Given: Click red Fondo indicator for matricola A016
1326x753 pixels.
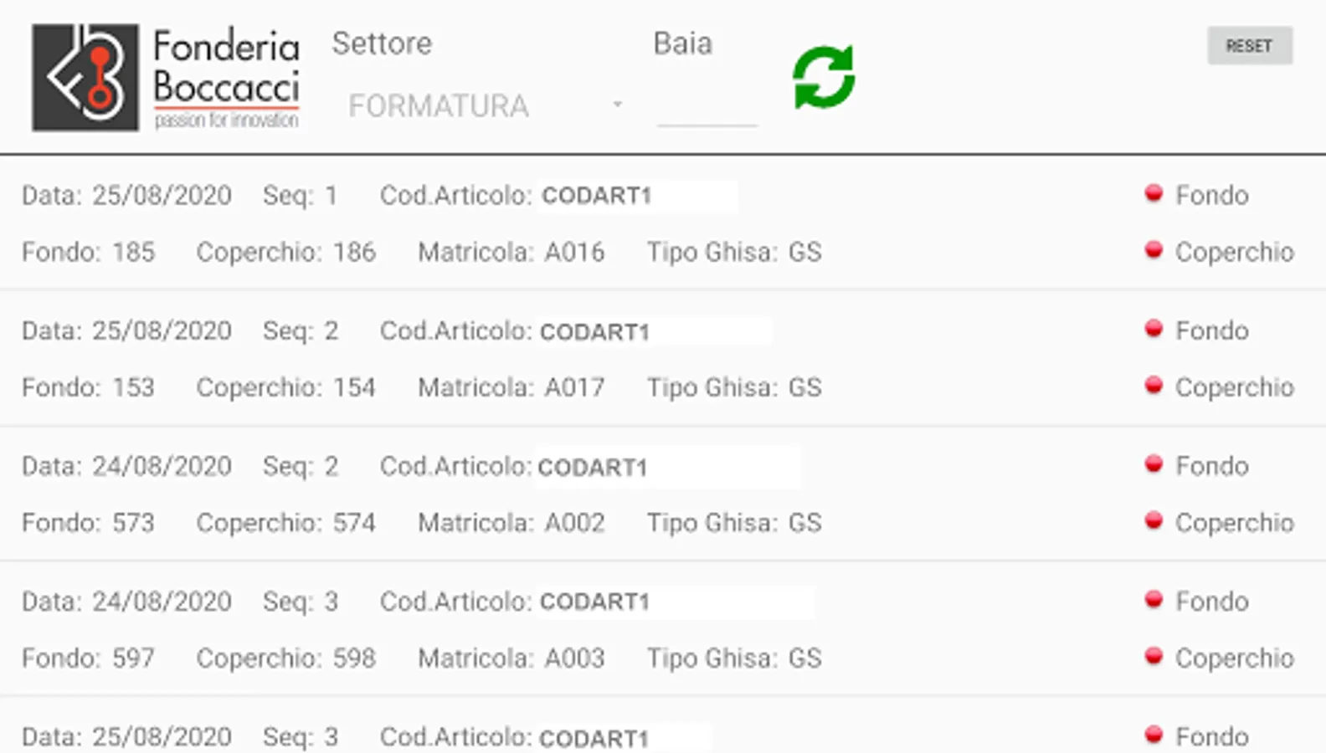Looking at the screenshot, I should [1154, 194].
